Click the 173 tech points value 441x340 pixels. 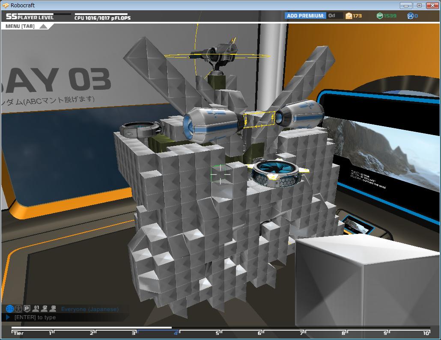tap(357, 16)
